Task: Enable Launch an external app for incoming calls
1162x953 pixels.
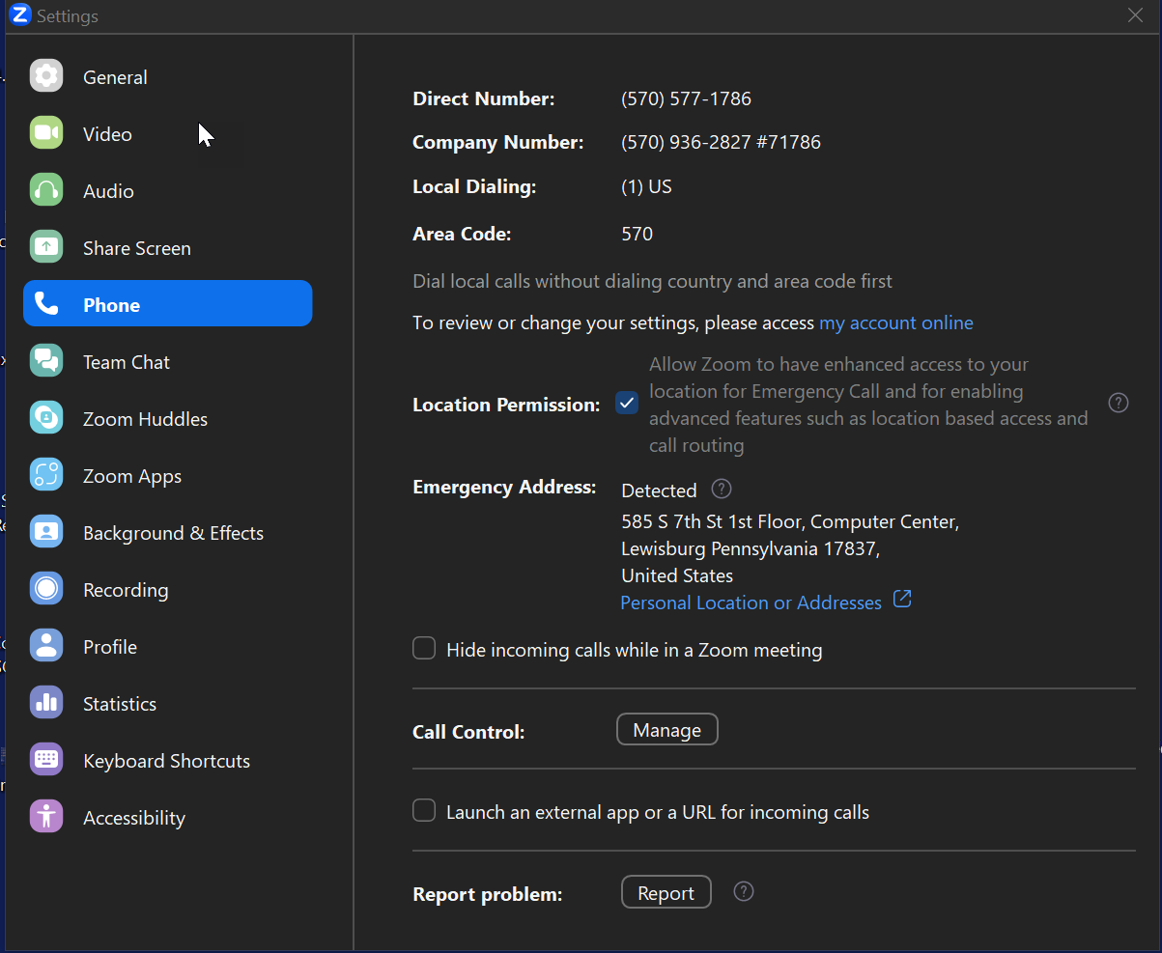Action: (x=424, y=810)
